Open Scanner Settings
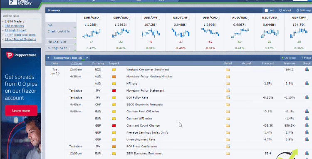 tap(303, 10)
